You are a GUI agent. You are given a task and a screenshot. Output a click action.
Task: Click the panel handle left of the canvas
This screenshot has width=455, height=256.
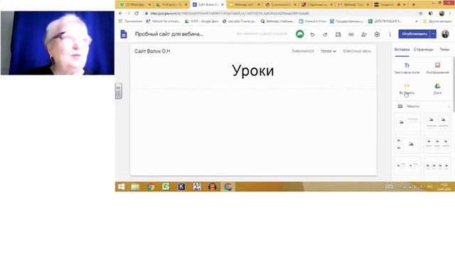coord(119,91)
